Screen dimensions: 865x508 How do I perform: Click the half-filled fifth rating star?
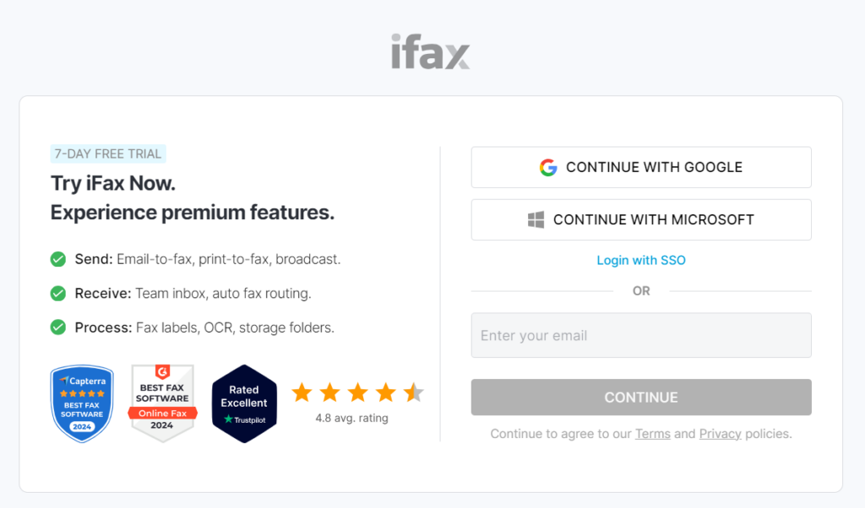(x=413, y=392)
